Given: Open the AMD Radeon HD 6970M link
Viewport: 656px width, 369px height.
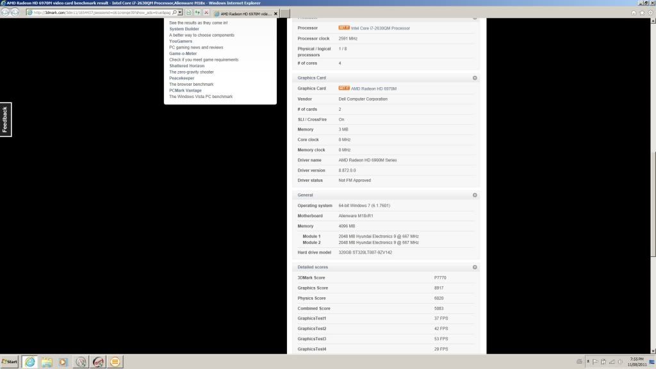Looking at the screenshot, I should point(373,88).
